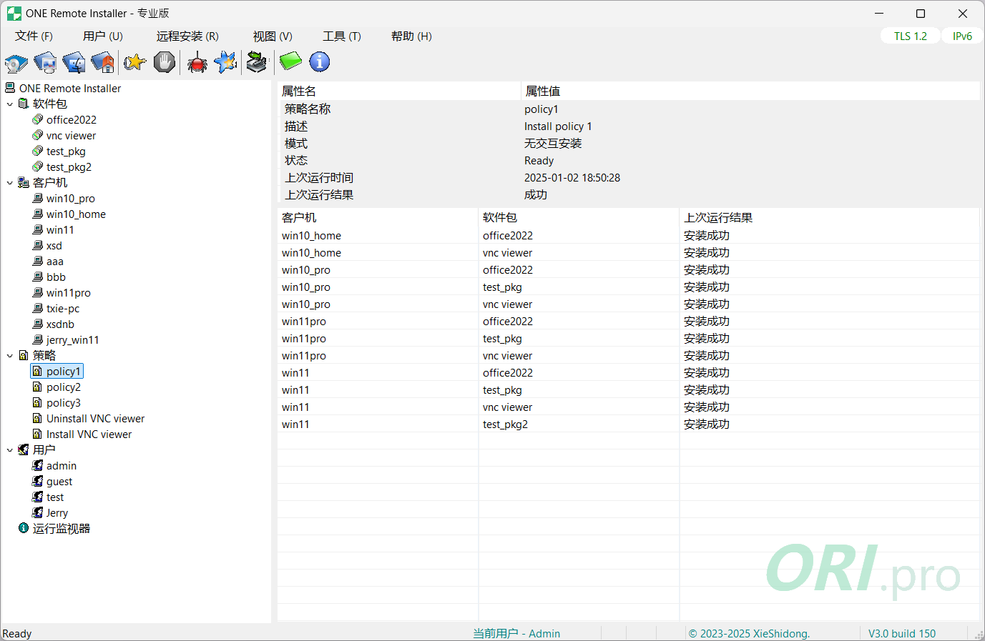Toggle the TLS 1.2 indicator
The width and height of the screenshot is (985, 641).
[910, 35]
